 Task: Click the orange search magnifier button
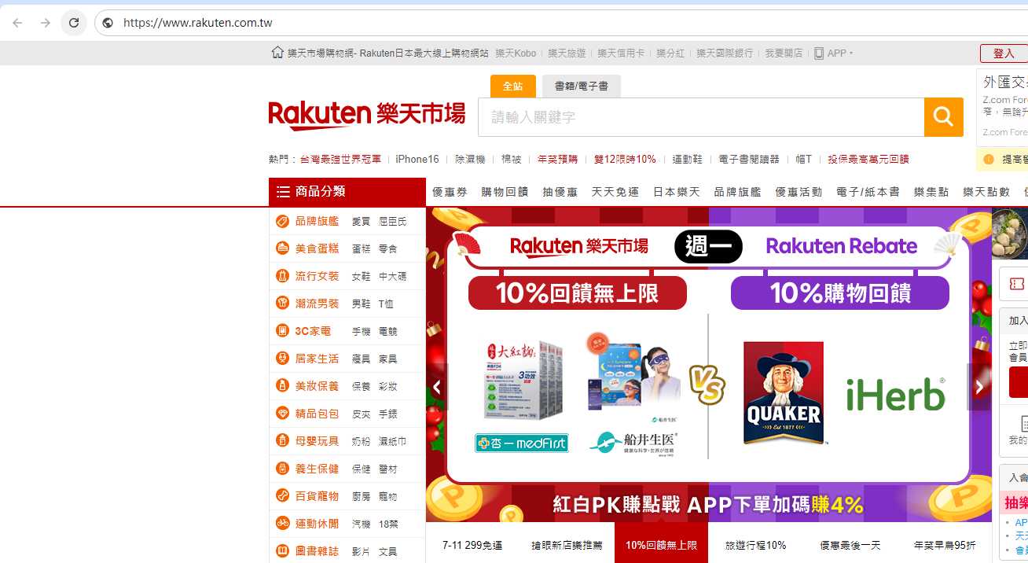(944, 117)
